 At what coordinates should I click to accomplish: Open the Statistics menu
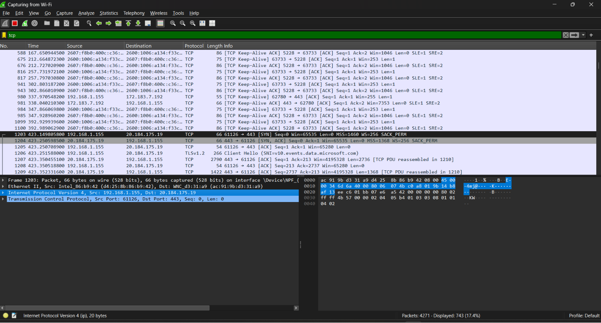(109, 13)
